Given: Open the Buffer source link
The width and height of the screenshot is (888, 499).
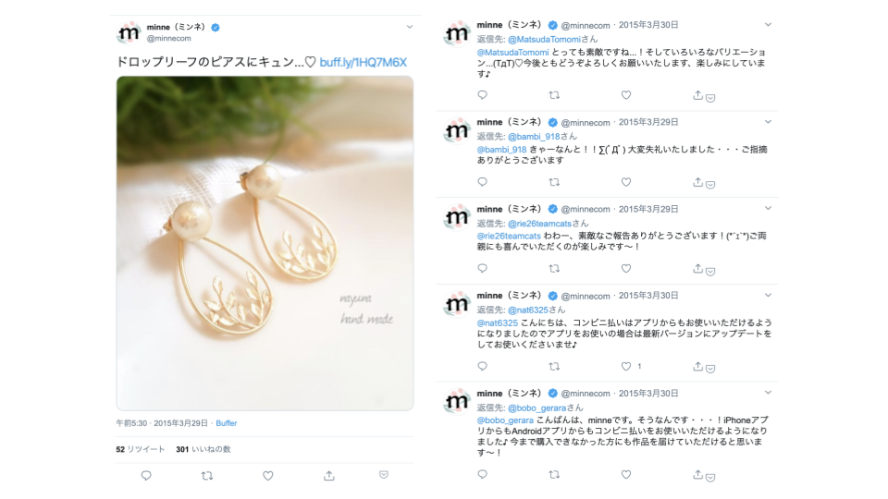Looking at the screenshot, I should 226,423.
